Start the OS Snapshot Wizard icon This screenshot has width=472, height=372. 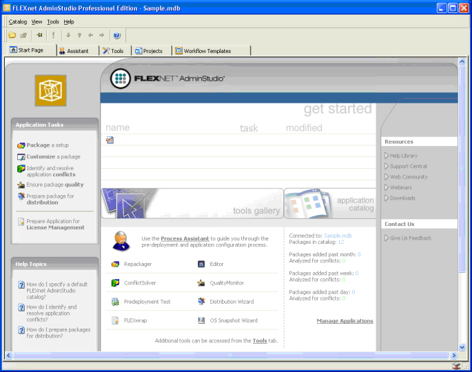[x=201, y=320]
